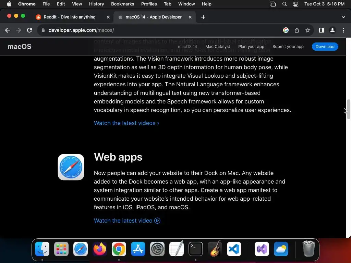Open the Weather app from the Dock
This screenshot has height=263, width=351.
click(281, 249)
